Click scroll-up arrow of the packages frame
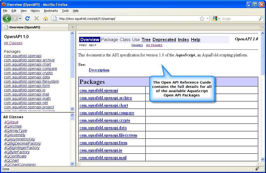266x173 pixels. click(x=72, y=33)
